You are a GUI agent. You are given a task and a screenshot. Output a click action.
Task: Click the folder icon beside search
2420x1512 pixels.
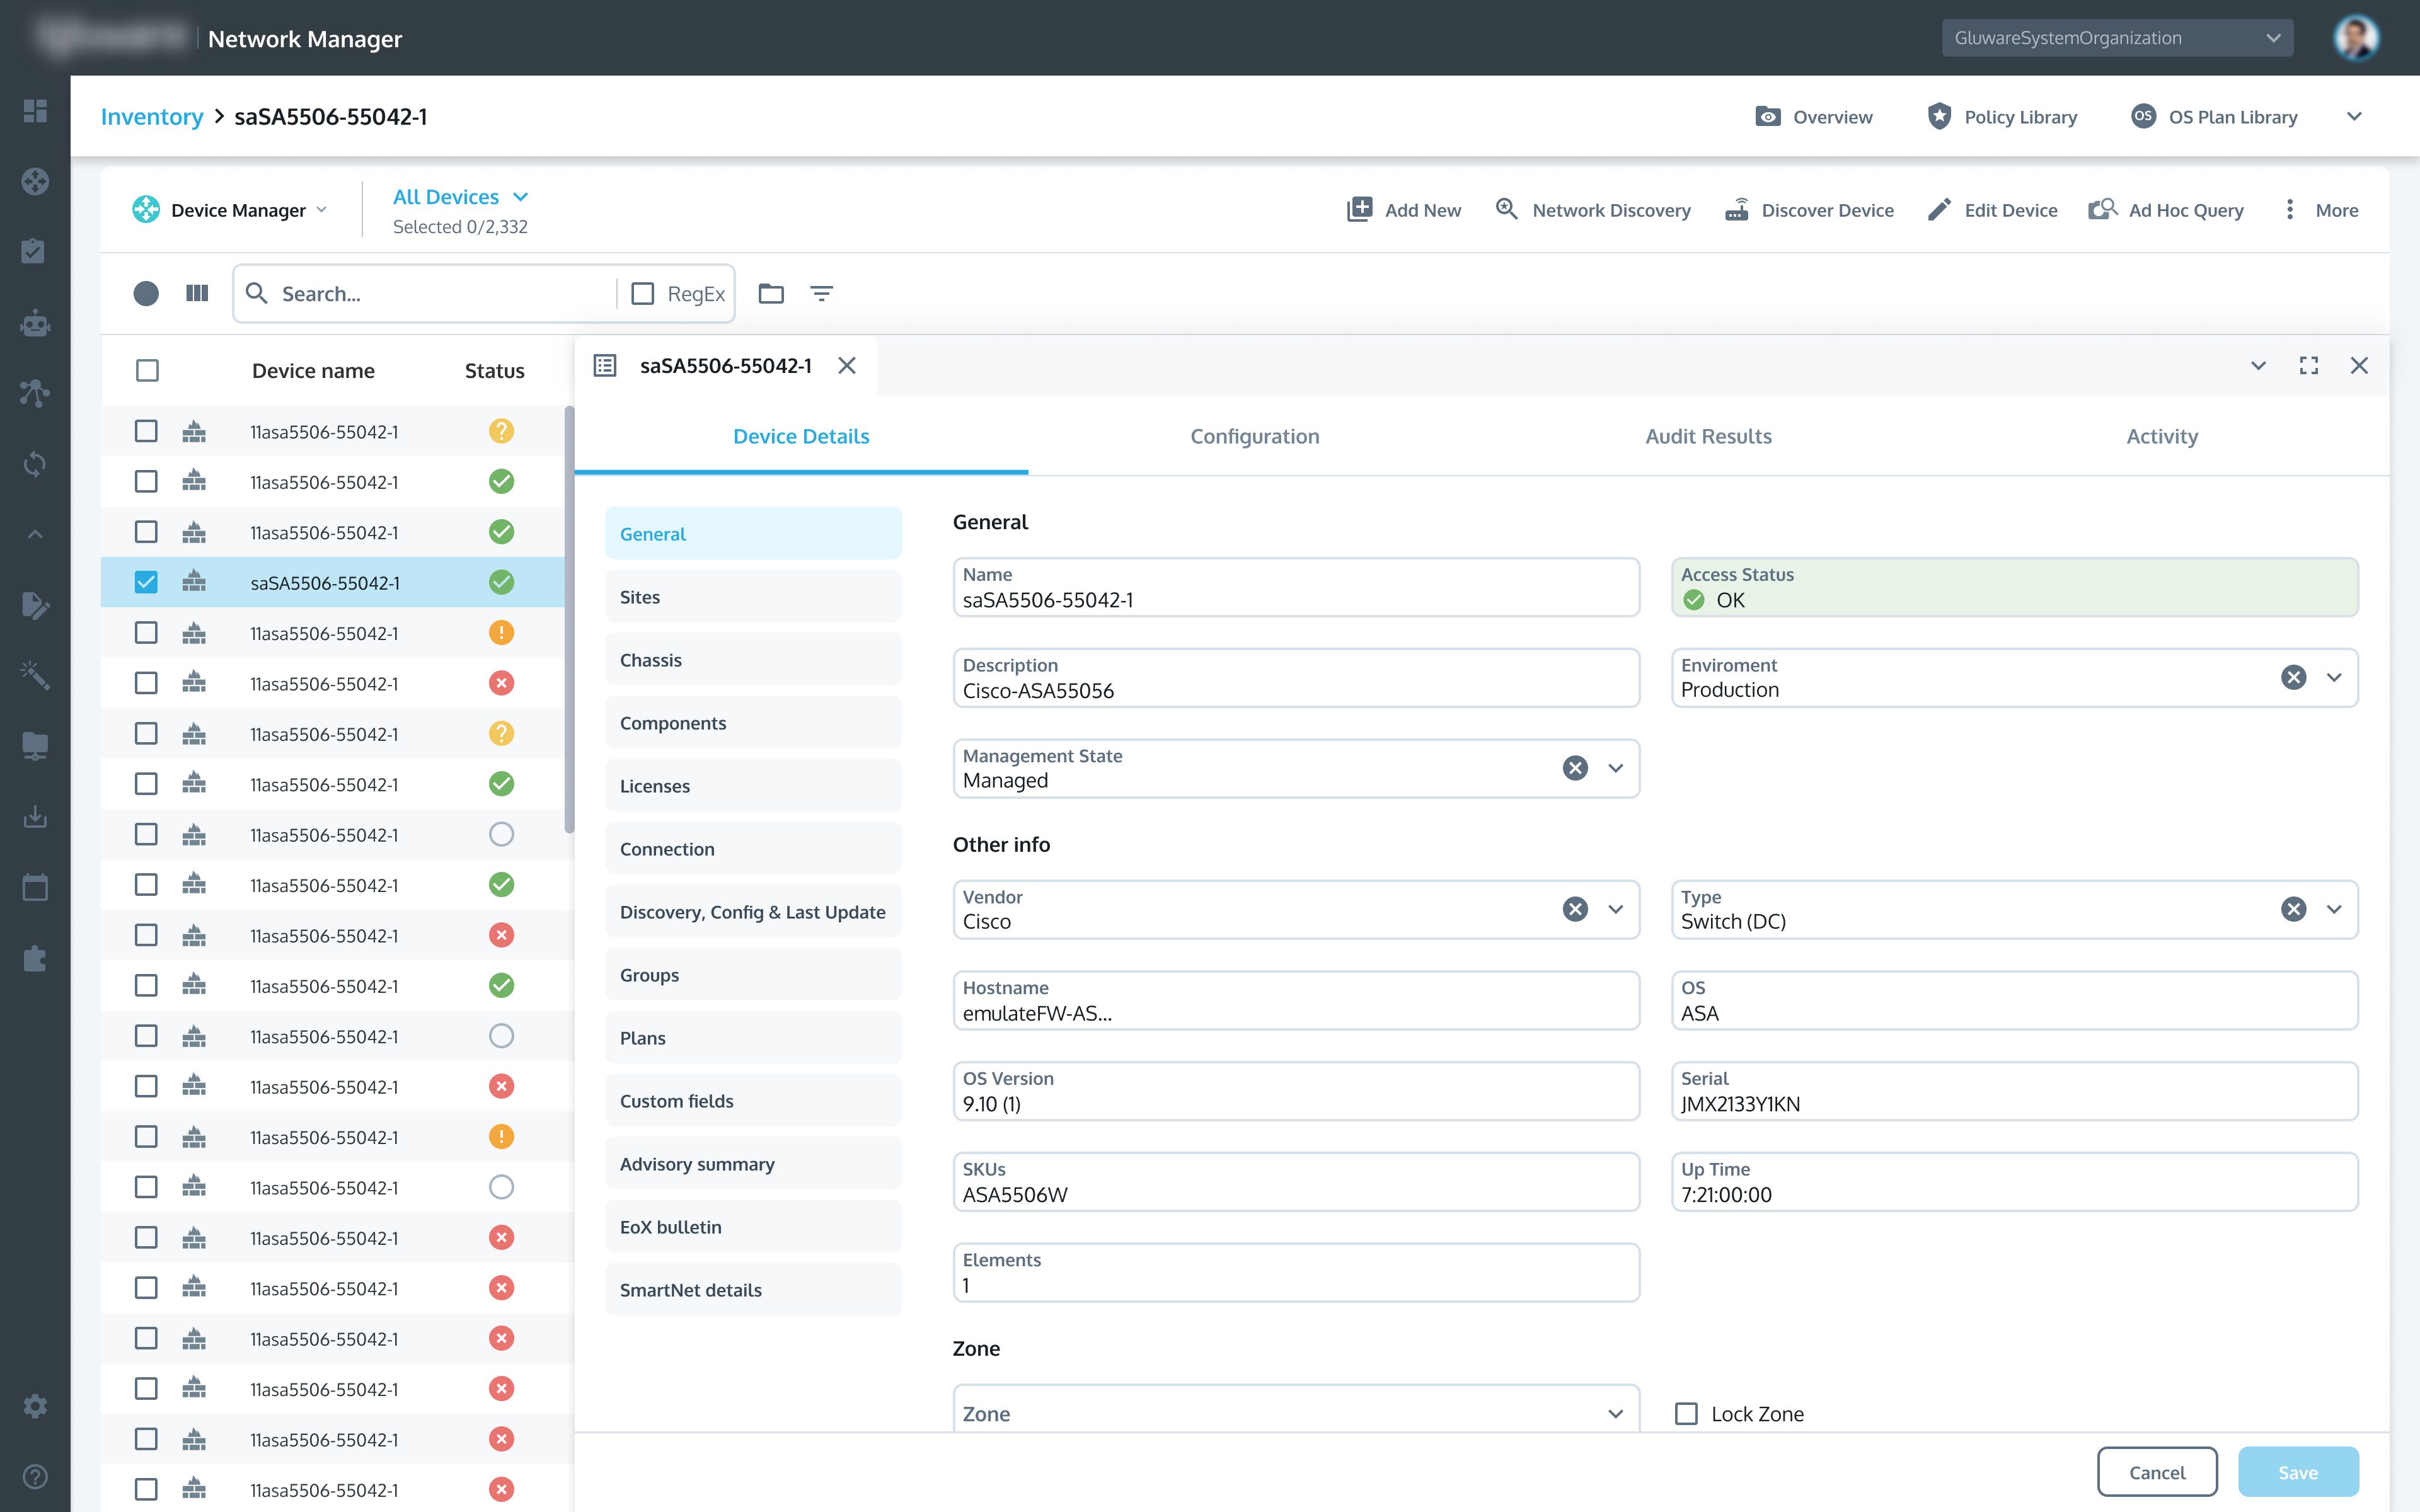(x=771, y=293)
